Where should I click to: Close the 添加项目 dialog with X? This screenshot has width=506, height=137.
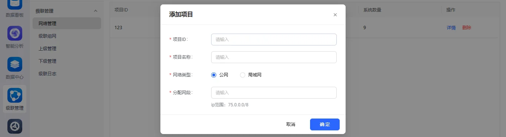point(335,15)
